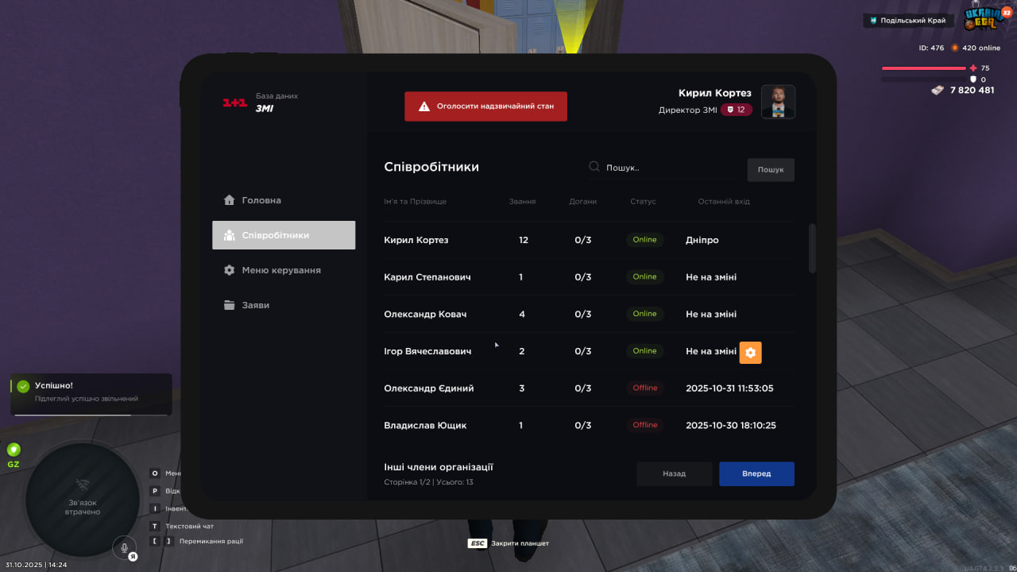Click the 1+1 logo

pyautogui.click(x=234, y=102)
